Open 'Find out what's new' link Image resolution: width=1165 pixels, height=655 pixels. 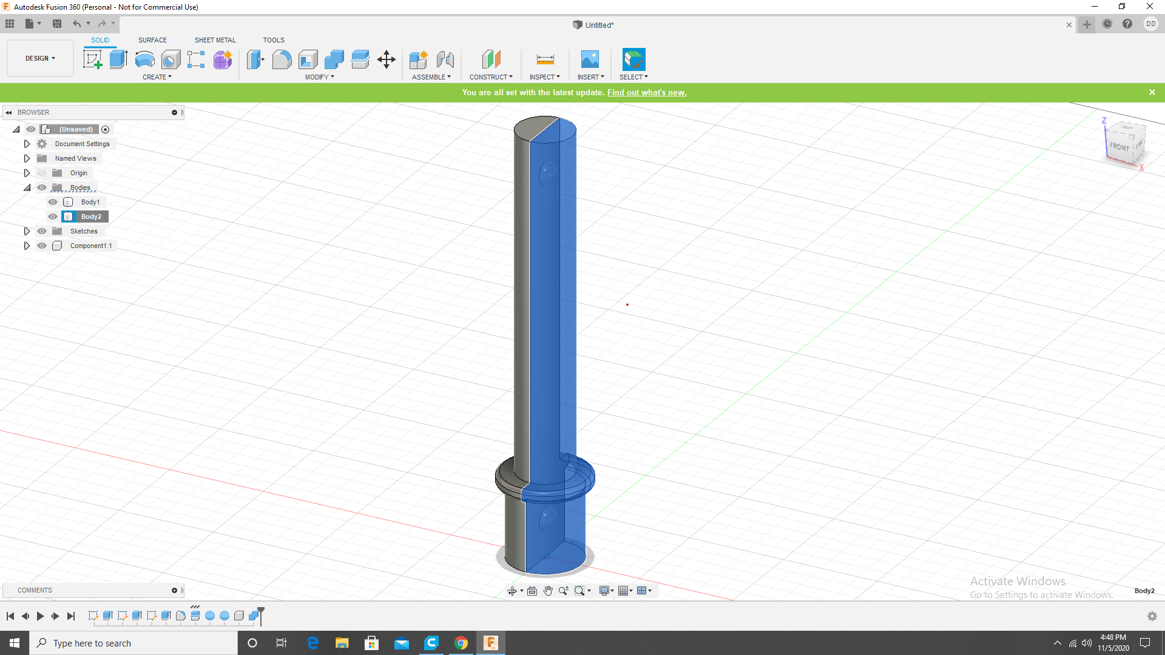[x=647, y=92]
